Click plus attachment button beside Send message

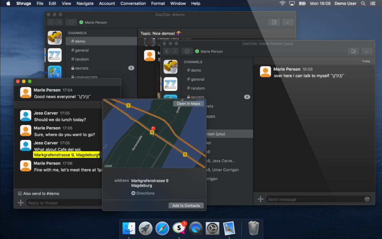click(260, 199)
